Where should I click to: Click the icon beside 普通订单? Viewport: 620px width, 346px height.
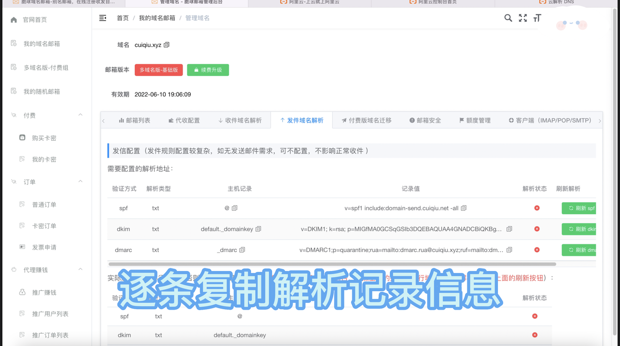22,205
